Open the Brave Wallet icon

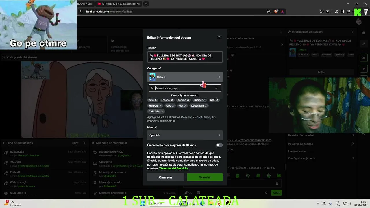click(x=348, y=12)
